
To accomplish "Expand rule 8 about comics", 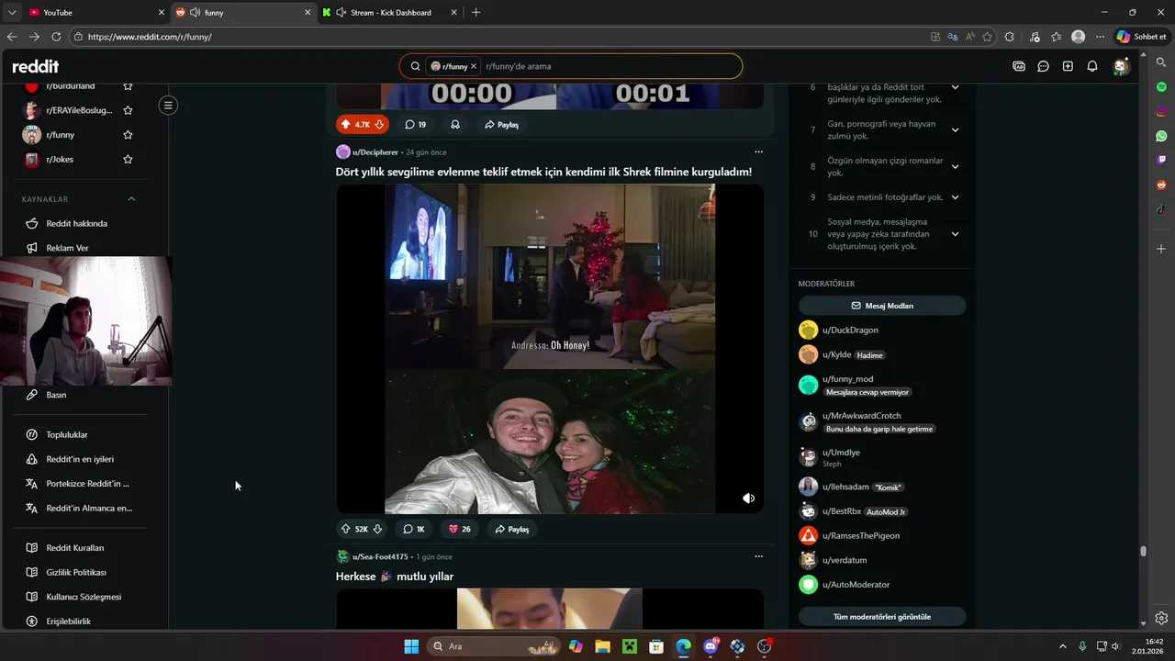I will click(955, 166).
